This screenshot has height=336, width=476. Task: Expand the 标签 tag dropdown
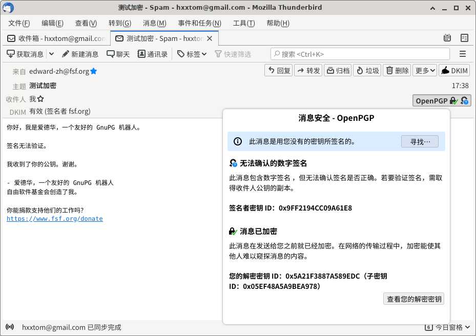pyautogui.click(x=192, y=54)
